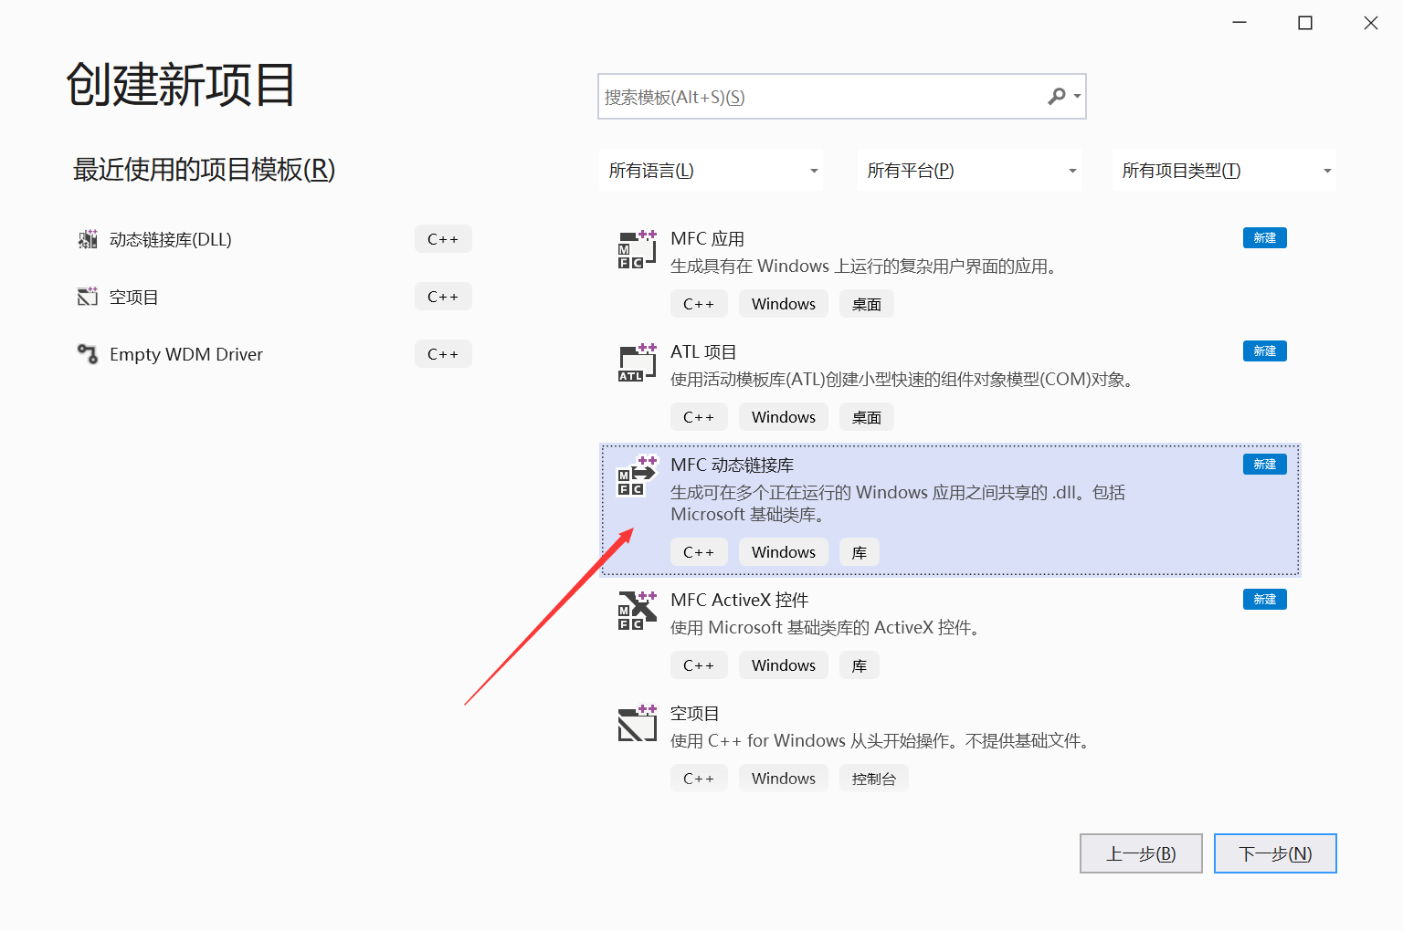Maximize the 创建新项目 window
This screenshot has width=1403, height=931.
click(x=1305, y=23)
